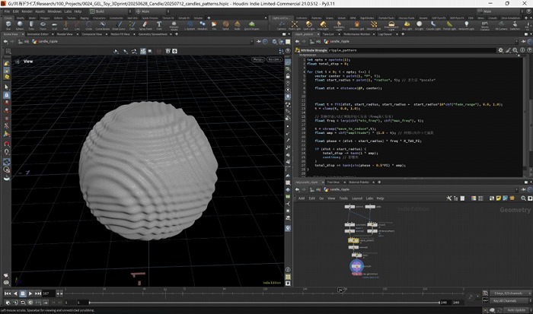
Task: Open the Build desktop dropdown
Action: pos(111,12)
